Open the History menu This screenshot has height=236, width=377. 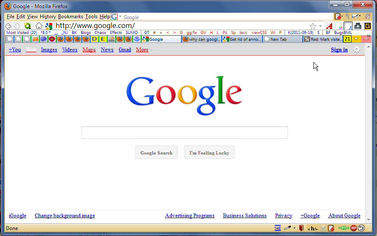(x=48, y=17)
